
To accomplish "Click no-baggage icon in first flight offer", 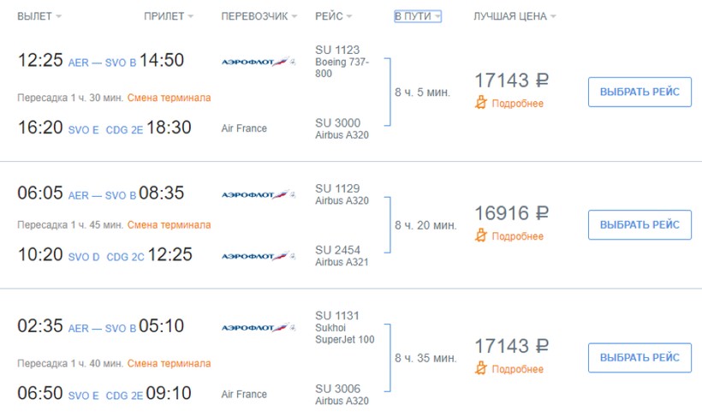I will click(x=481, y=104).
